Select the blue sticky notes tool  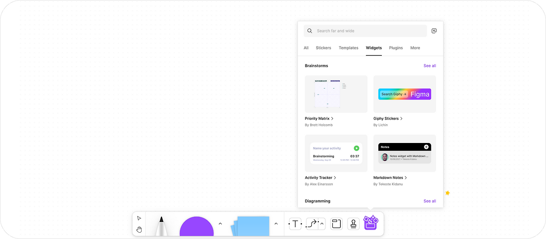tap(251, 226)
